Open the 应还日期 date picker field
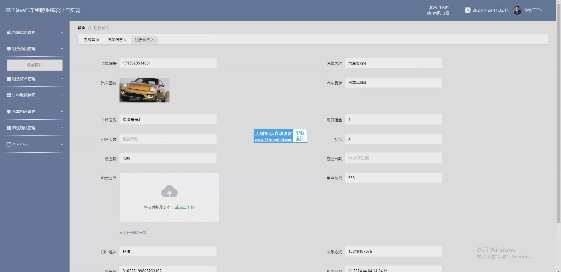561x272 pixels. [394, 158]
